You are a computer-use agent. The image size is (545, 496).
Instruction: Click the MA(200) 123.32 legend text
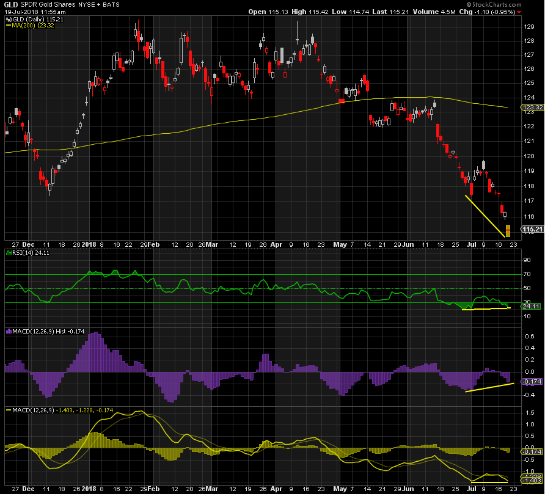[33, 26]
